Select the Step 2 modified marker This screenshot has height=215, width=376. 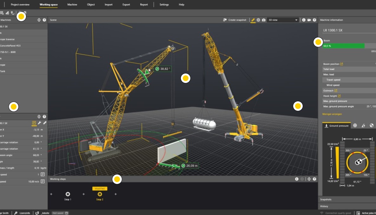click(x=100, y=194)
